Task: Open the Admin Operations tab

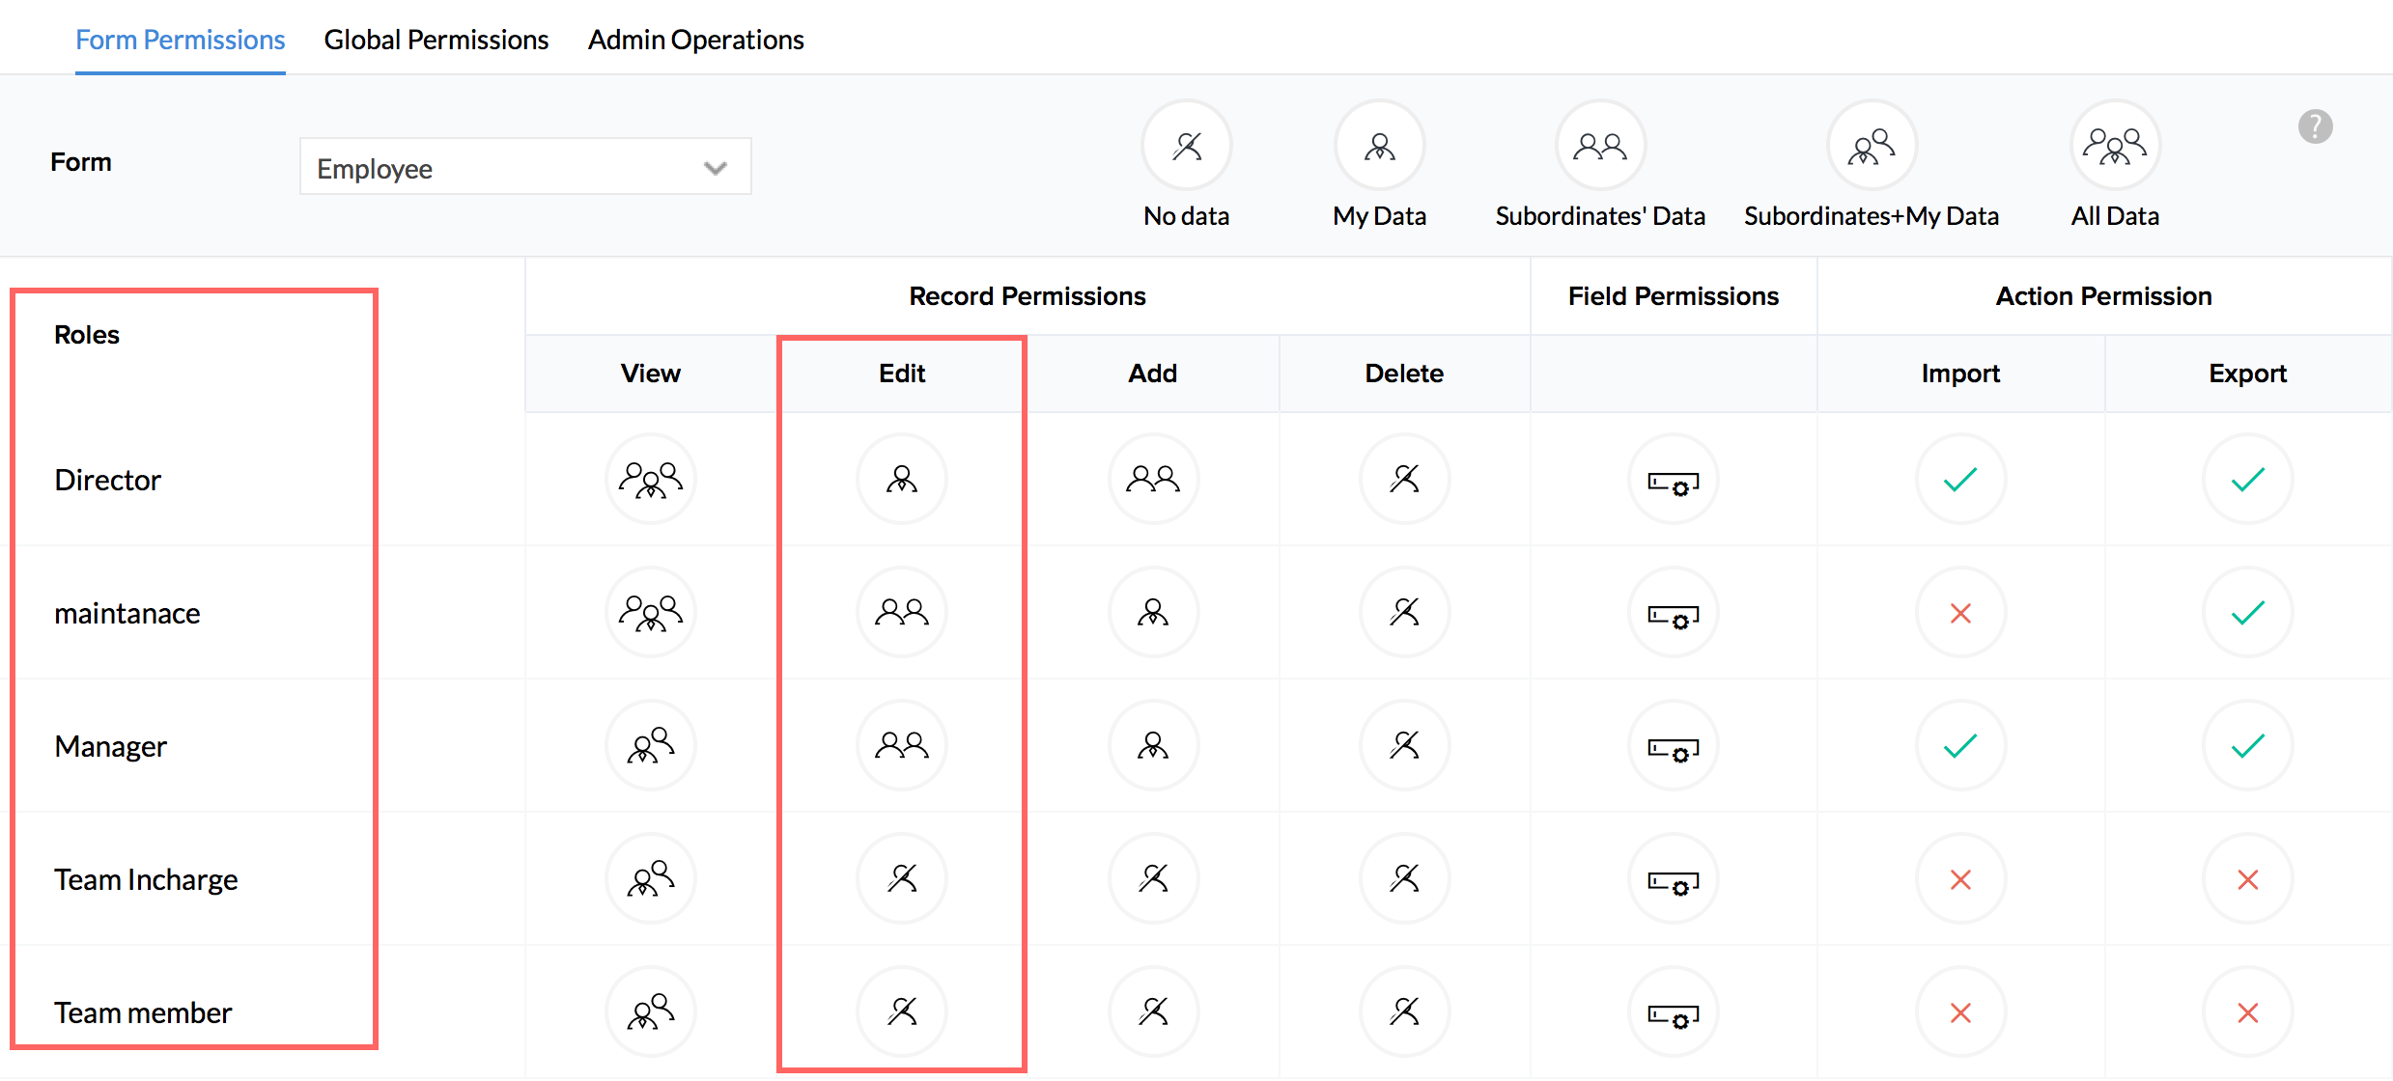Action: pyautogui.click(x=695, y=40)
